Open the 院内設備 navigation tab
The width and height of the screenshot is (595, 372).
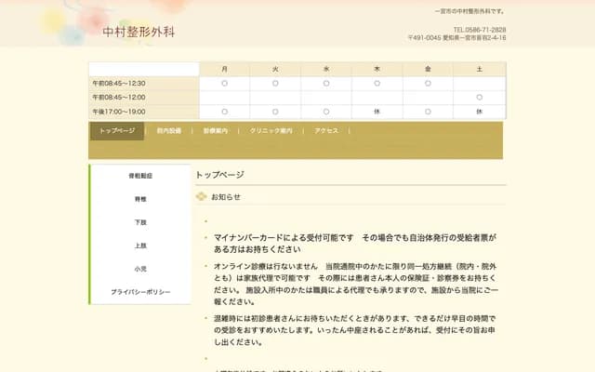click(169, 131)
